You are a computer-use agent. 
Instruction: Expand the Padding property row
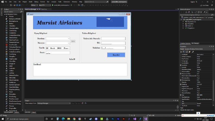click(x=181, y=84)
